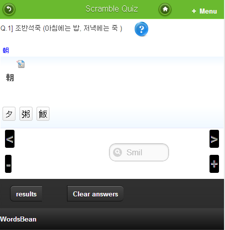Click the magnifier icon in search box
225x230 pixels.
[x=117, y=152]
